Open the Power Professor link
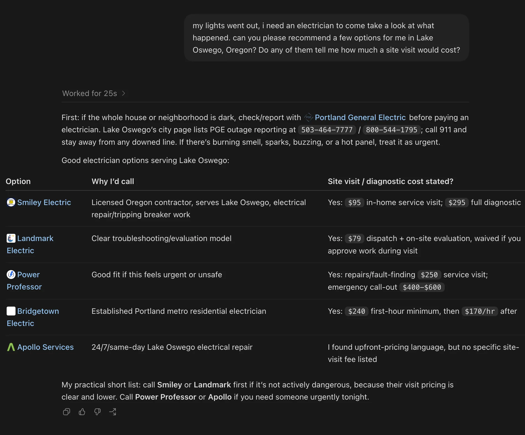 pos(24,281)
